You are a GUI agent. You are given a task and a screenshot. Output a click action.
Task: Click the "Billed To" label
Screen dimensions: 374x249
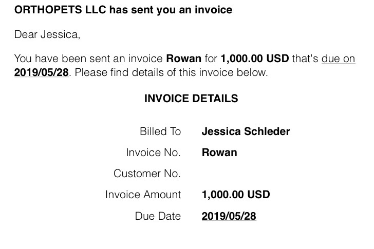click(160, 131)
